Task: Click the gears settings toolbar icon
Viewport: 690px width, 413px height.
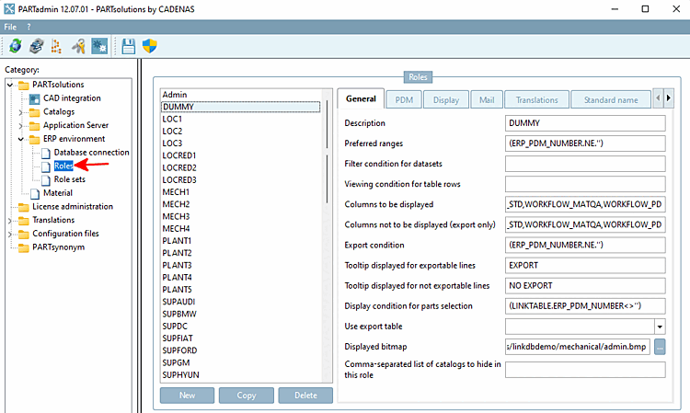Action: [x=99, y=46]
